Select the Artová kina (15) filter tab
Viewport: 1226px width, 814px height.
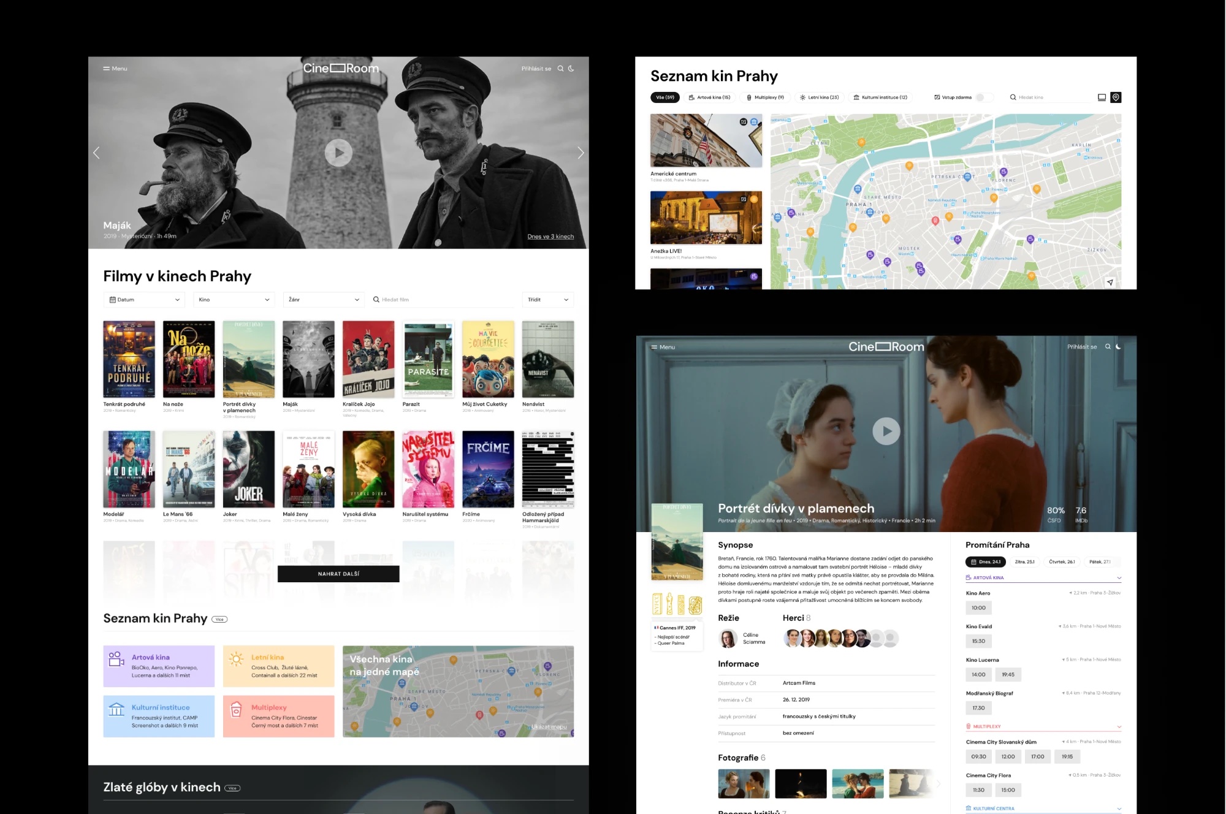pyautogui.click(x=709, y=97)
